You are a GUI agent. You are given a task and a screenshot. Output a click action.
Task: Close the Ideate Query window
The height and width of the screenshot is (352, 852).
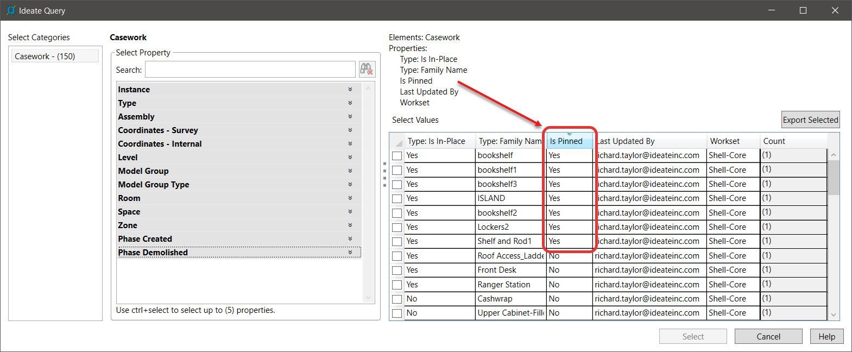pos(835,10)
